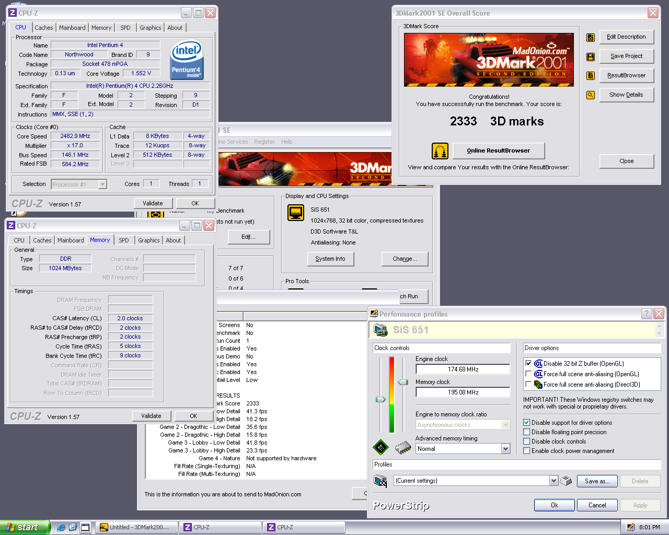This screenshot has height=535, width=669.
Task: Click the Show Details magnifier icon
Action: (x=591, y=95)
